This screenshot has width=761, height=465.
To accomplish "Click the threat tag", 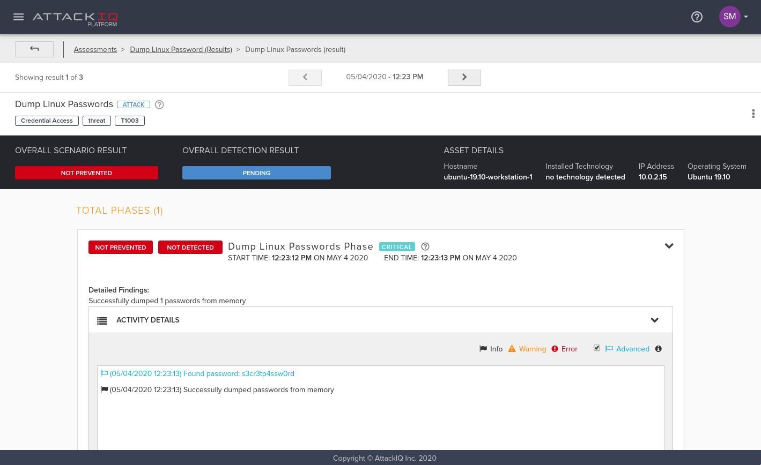I will tap(97, 121).
